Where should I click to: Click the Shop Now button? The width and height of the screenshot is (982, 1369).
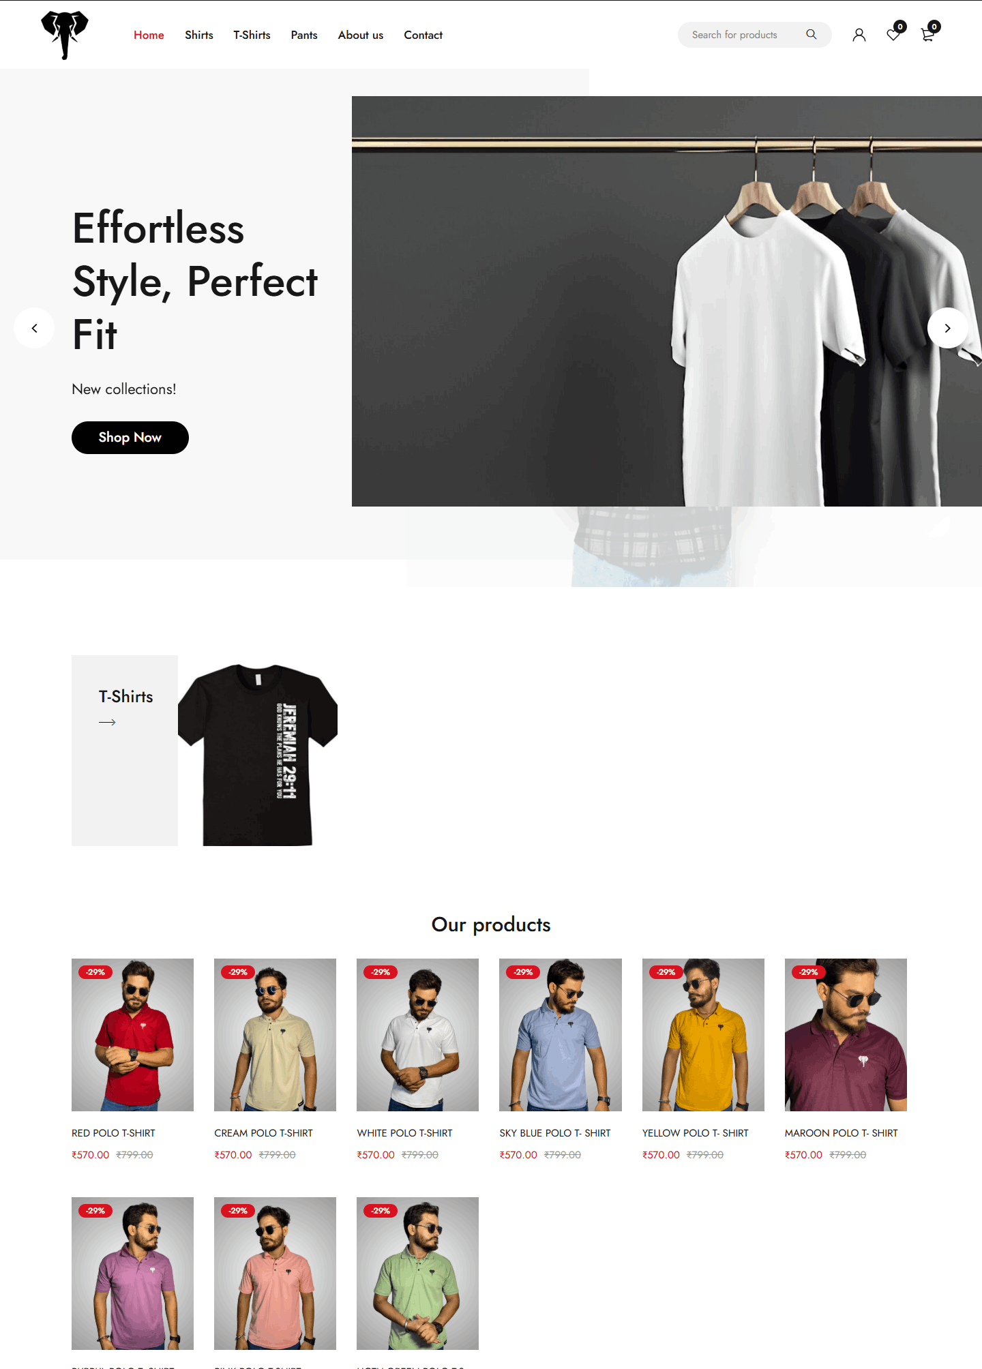coord(130,438)
